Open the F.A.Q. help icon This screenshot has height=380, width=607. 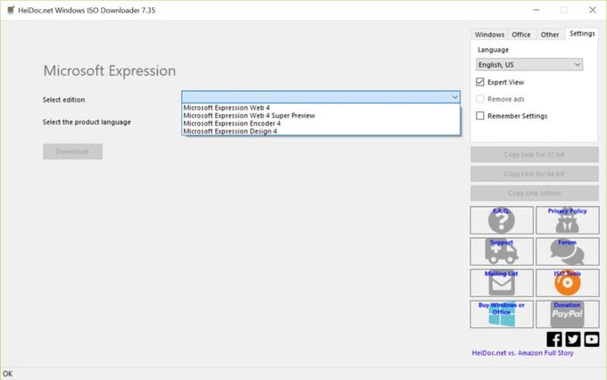[502, 220]
